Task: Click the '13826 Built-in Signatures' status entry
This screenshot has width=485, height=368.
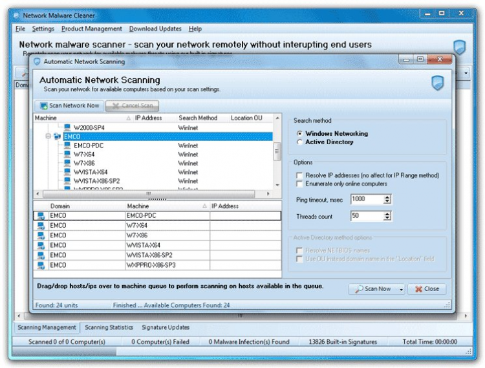Action: (x=343, y=341)
